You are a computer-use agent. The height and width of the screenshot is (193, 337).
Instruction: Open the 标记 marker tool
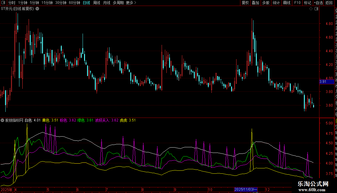point(307,3)
